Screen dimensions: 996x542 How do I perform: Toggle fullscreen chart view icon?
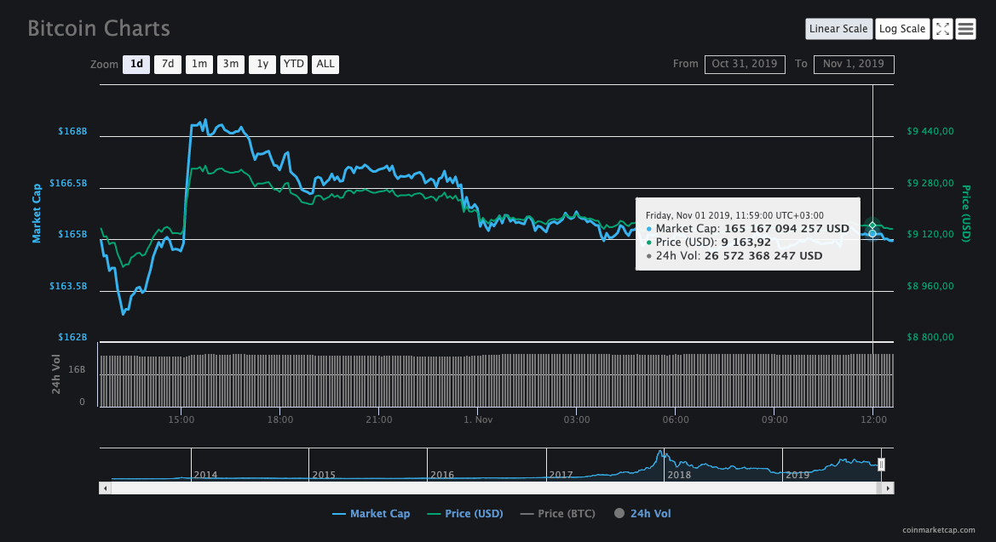[x=942, y=29]
